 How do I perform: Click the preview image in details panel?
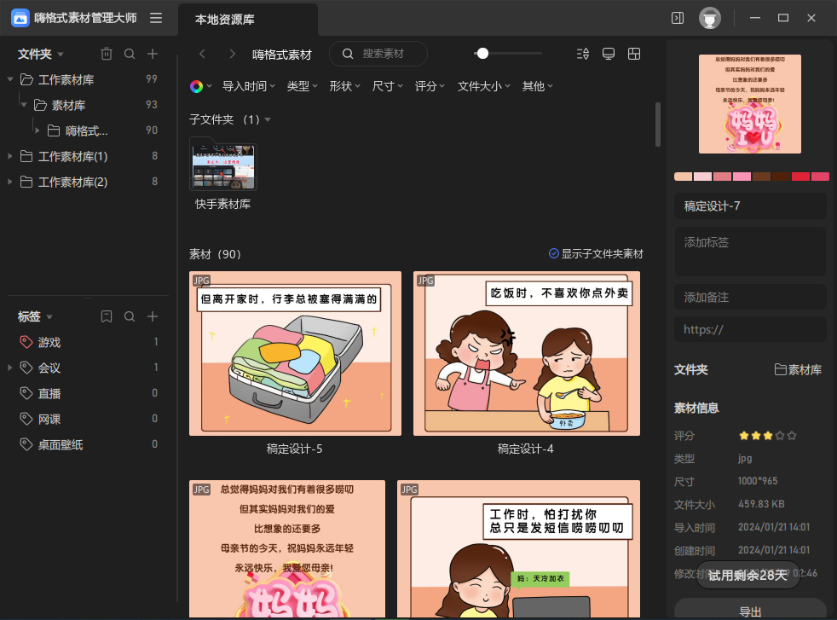coord(750,103)
